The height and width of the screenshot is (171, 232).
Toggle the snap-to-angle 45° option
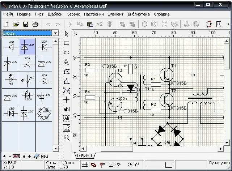(115, 164)
